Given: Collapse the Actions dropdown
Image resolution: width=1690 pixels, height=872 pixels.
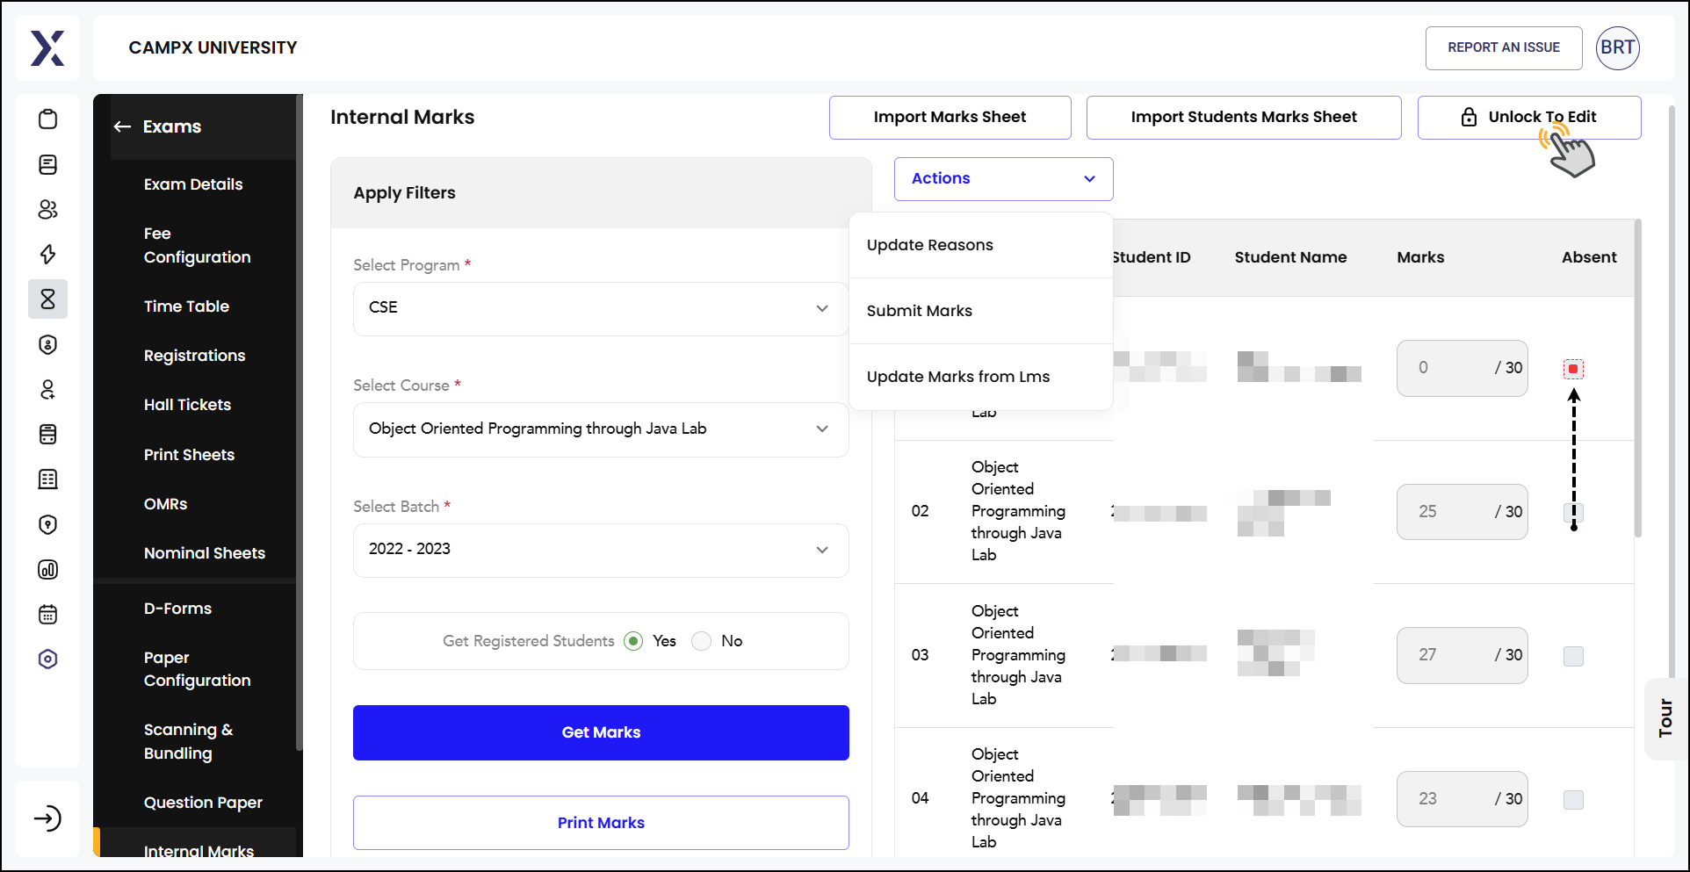Looking at the screenshot, I should [x=1003, y=179].
